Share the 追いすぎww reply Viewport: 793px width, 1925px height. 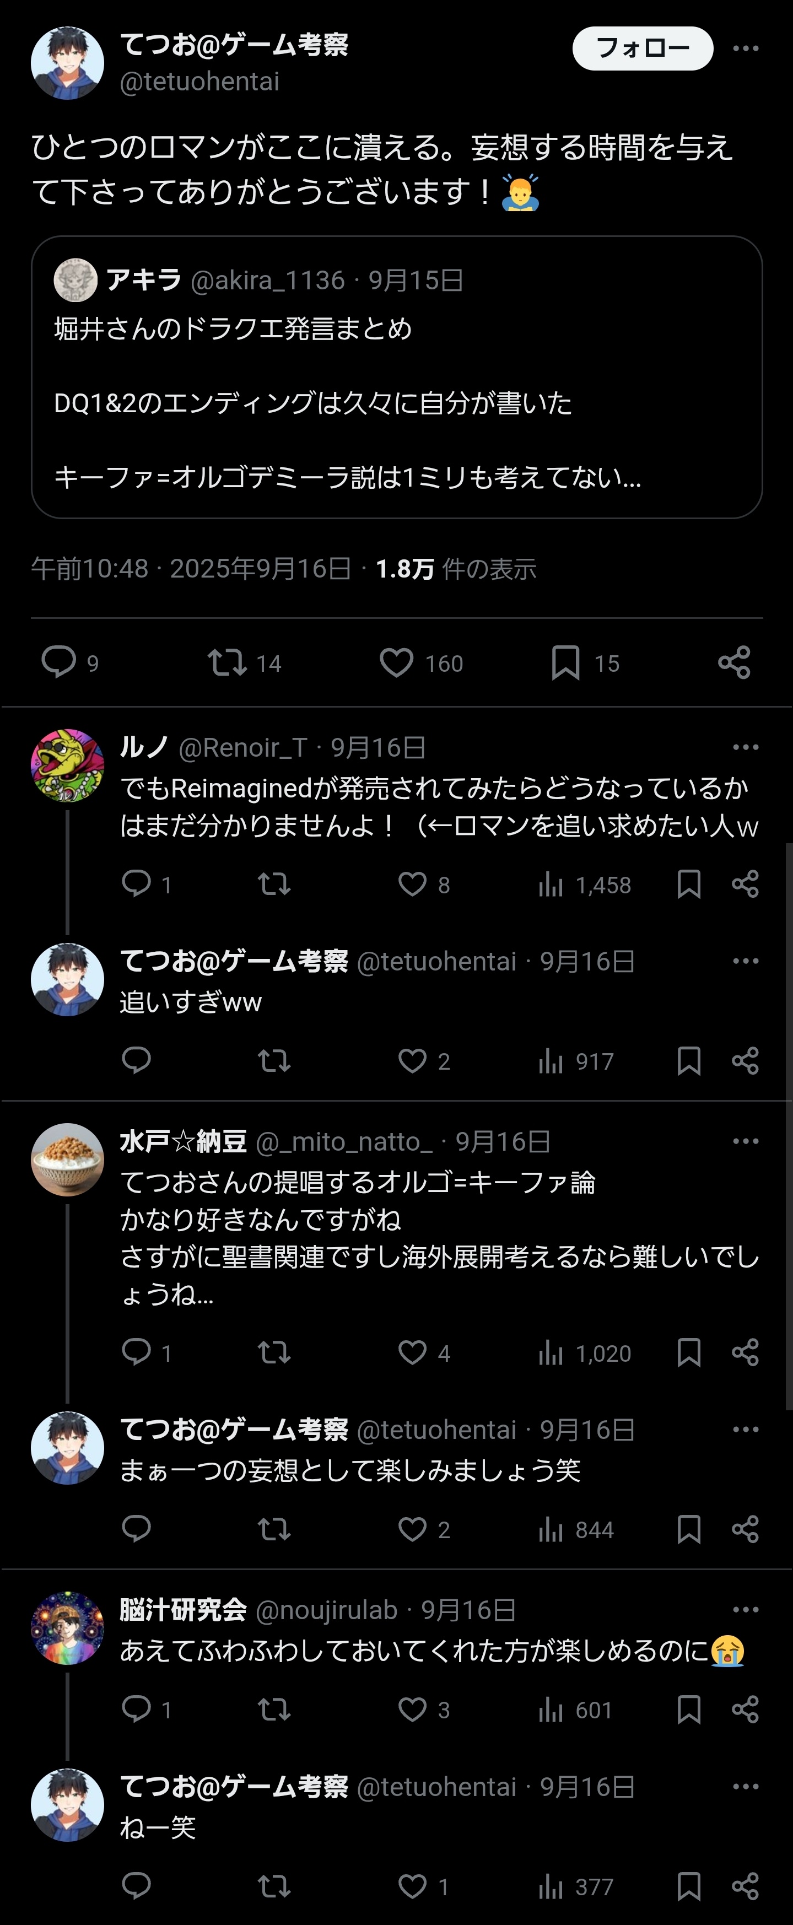(745, 1060)
